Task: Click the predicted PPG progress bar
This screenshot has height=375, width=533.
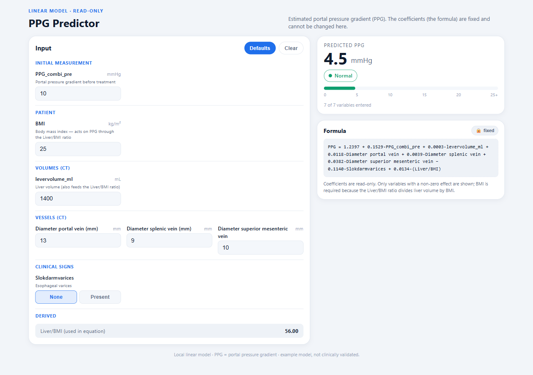Action: coord(411,88)
